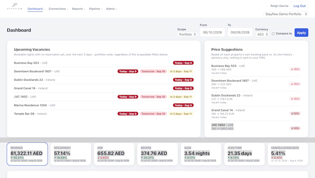Open the Admin menu

pos(111,9)
